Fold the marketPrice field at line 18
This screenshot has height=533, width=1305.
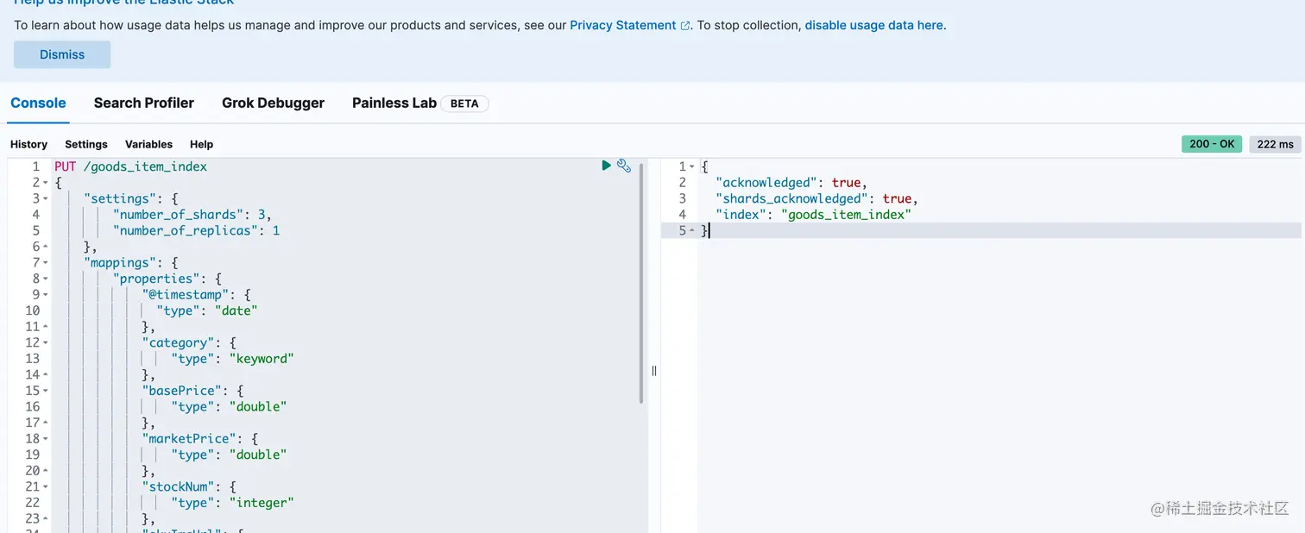[x=45, y=439]
